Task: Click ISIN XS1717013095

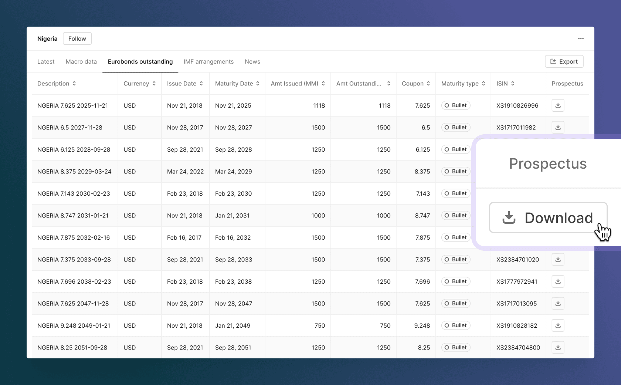Action: pos(516,303)
